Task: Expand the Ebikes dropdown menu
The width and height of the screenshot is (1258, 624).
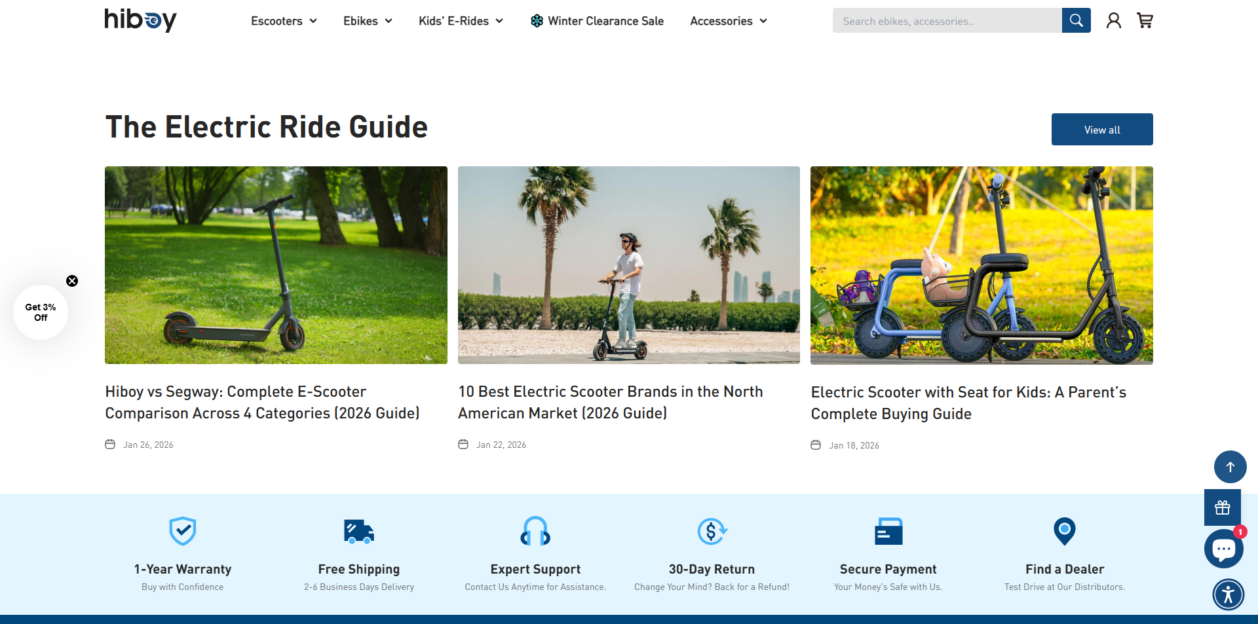Action: 368,21
